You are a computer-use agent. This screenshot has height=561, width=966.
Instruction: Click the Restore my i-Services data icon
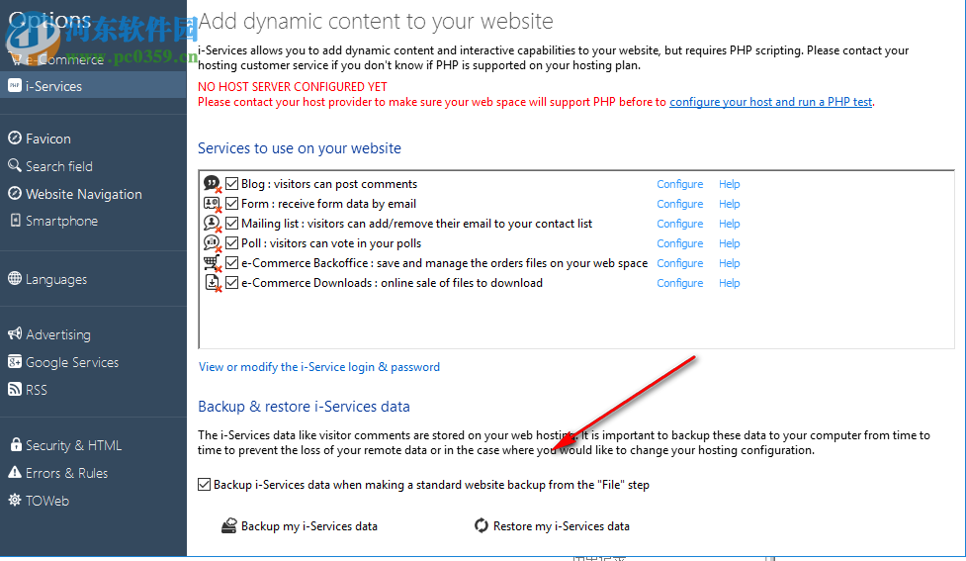pyautogui.click(x=482, y=526)
